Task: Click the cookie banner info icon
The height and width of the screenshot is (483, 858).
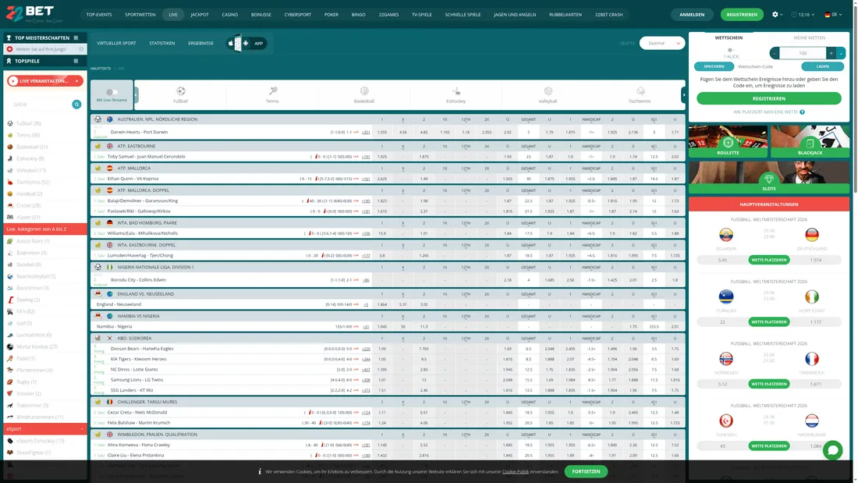Action: pyautogui.click(x=260, y=471)
